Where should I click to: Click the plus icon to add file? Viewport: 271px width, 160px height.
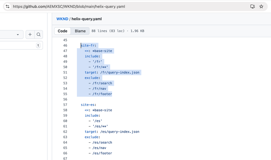(30, 35)
